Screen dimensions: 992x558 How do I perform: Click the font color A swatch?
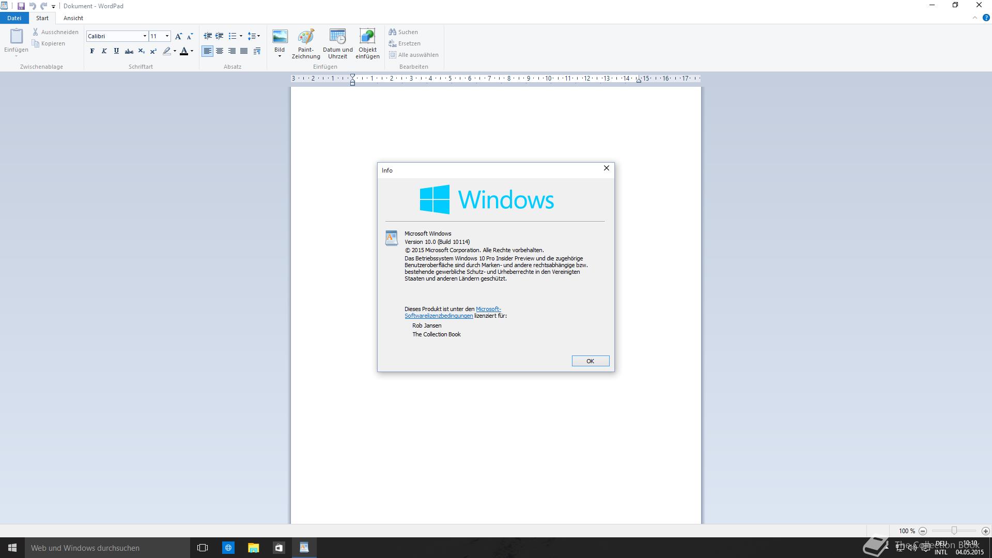(184, 51)
